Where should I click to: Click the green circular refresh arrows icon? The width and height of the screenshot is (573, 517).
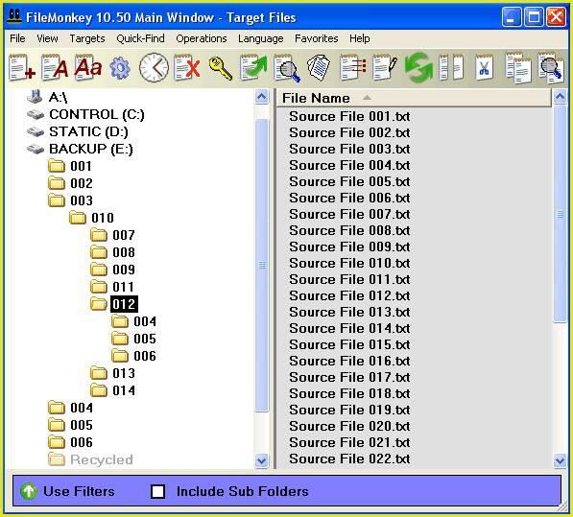tap(418, 68)
